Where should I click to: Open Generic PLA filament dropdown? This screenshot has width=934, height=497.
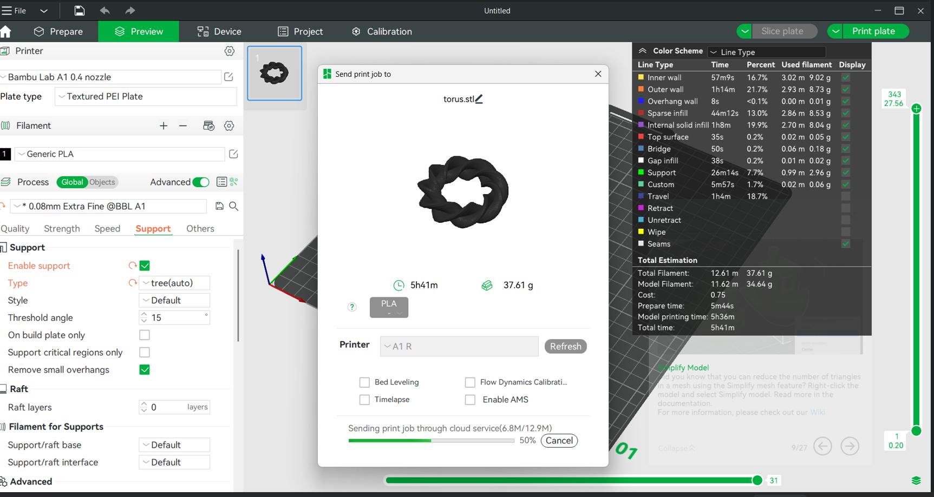click(x=119, y=154)
